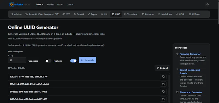
Task: Select the UUID tool tab
Action: [116, 14]
